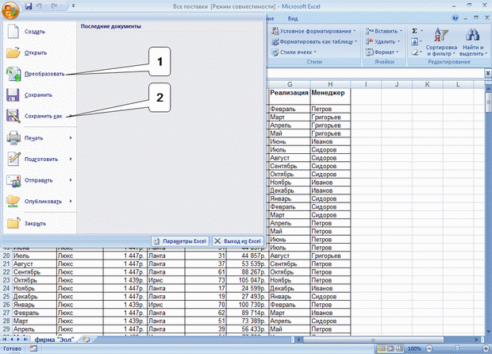Open Форматировать как таблицу dropdown
This screenshot has width=492, height=354.
point(314,42)
